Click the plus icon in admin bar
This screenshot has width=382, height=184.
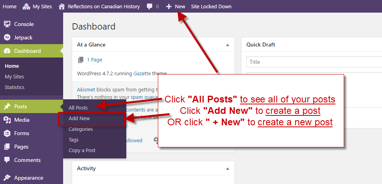coord(169,7)
